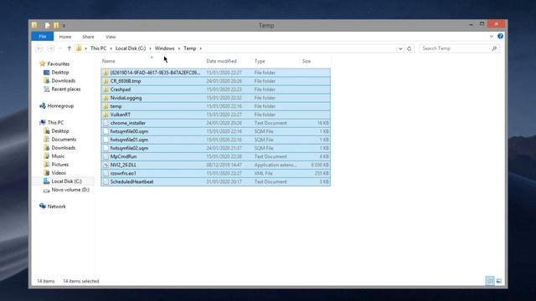This screenshot has width=536, height=301.
Task: Select Local Disk (C:) in sidebar
Action: tap(66, 181)
